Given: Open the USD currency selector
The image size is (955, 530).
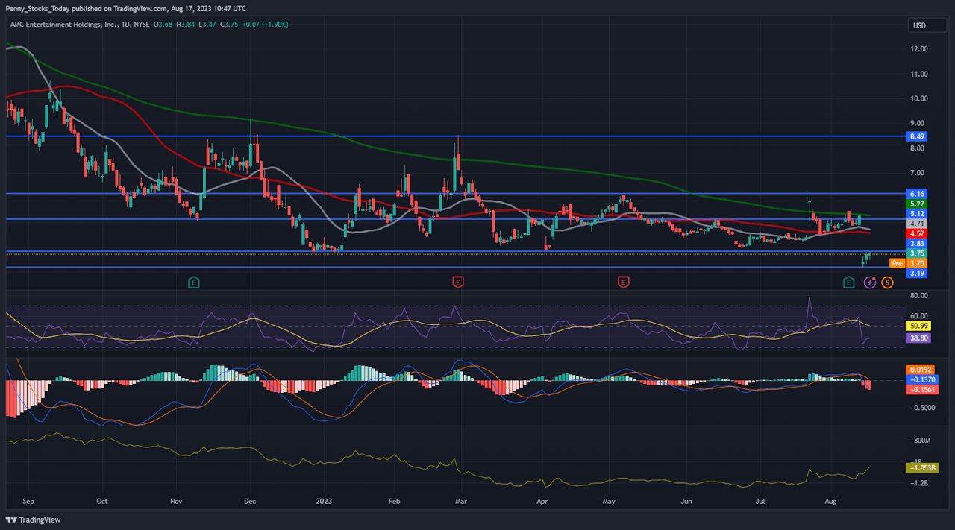Looking at the screenshot, I should click(x=919, y=25).
